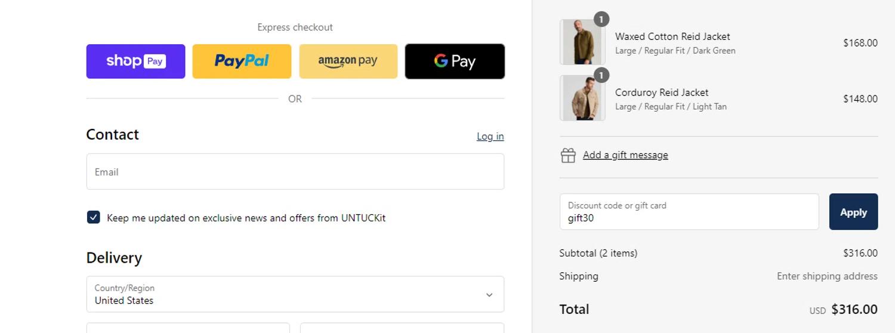Open the Country/Region dropdown
The width and height of the screenshot is (895, 333).
[295, 294]
